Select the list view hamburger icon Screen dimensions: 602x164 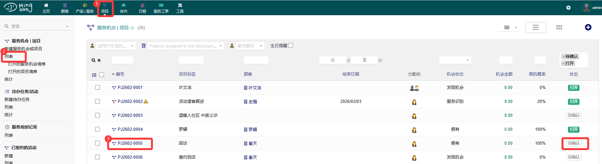point(535,28)
